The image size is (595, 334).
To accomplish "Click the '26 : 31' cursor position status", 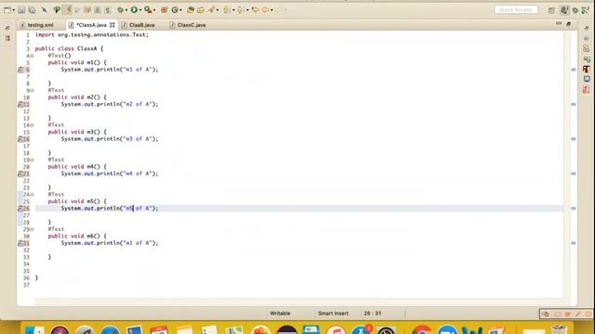I will click(x=373, y=314).
